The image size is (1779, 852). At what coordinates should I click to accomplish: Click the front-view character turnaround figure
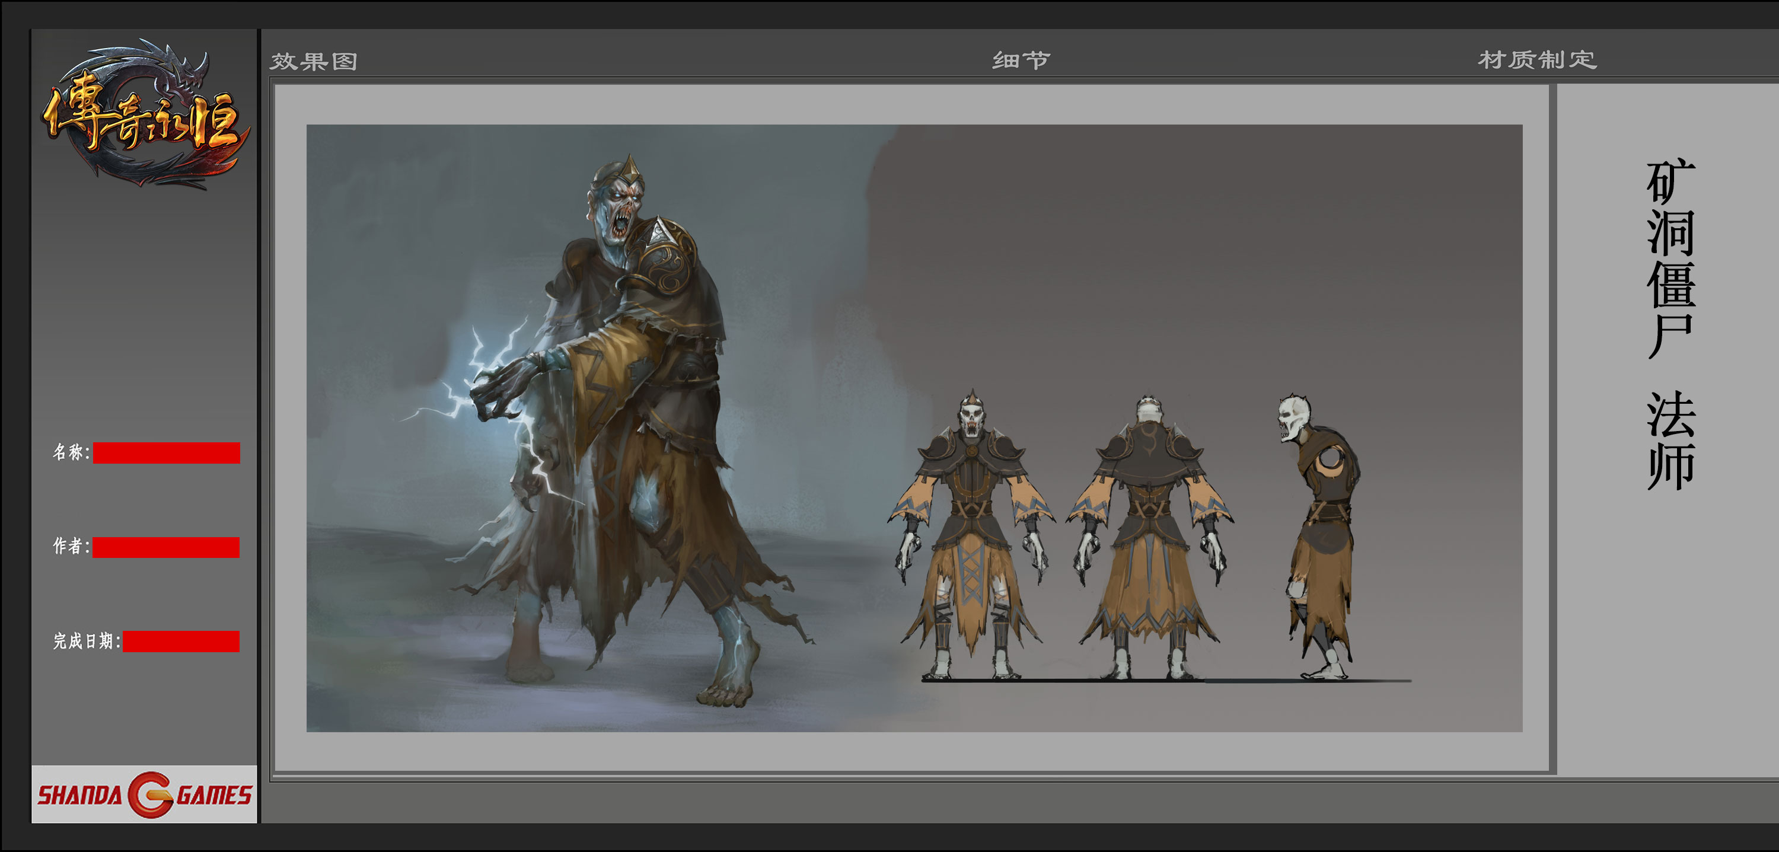971,535
